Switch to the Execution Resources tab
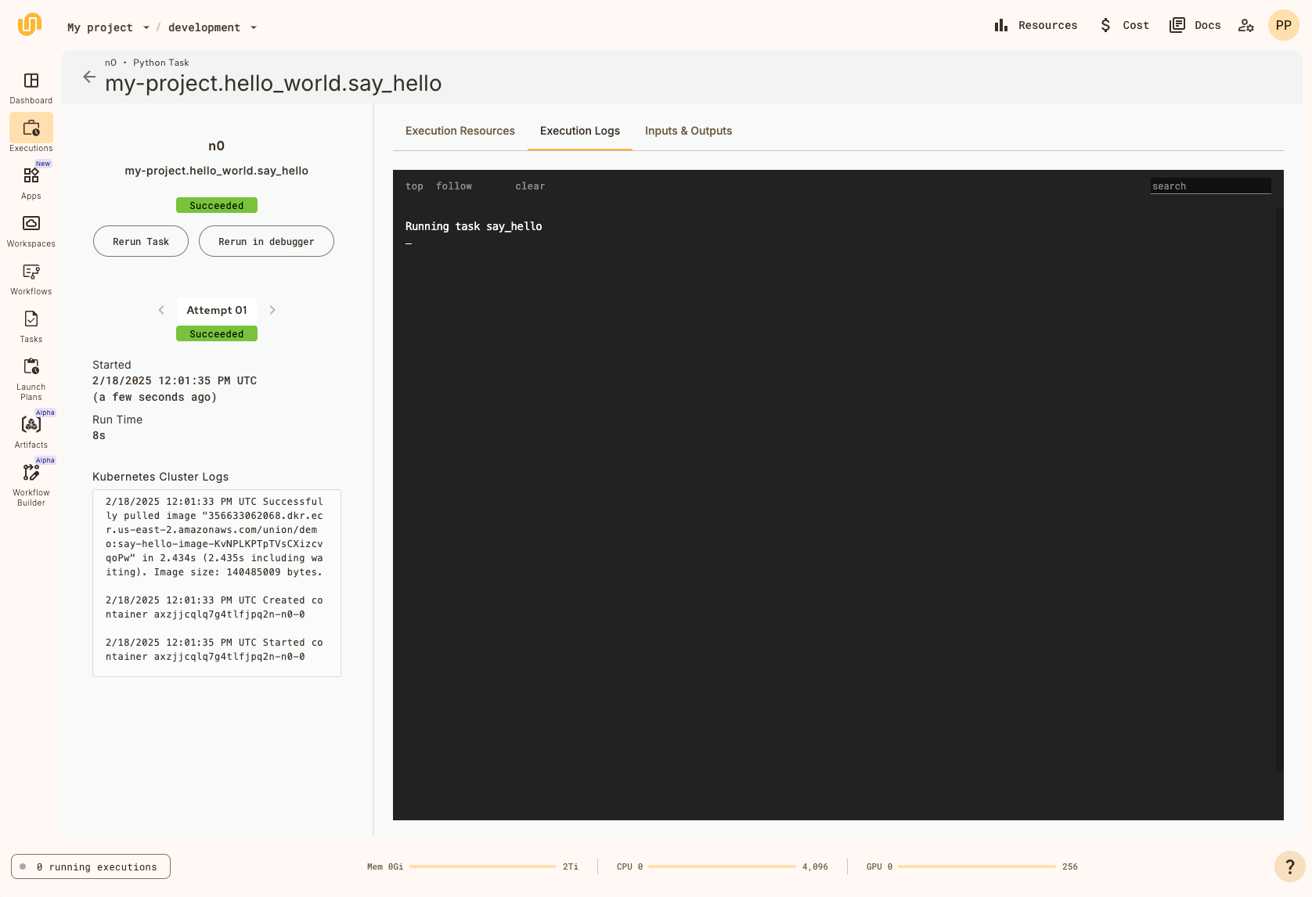The image size is (1312, 897). click(x=460, y=131)
